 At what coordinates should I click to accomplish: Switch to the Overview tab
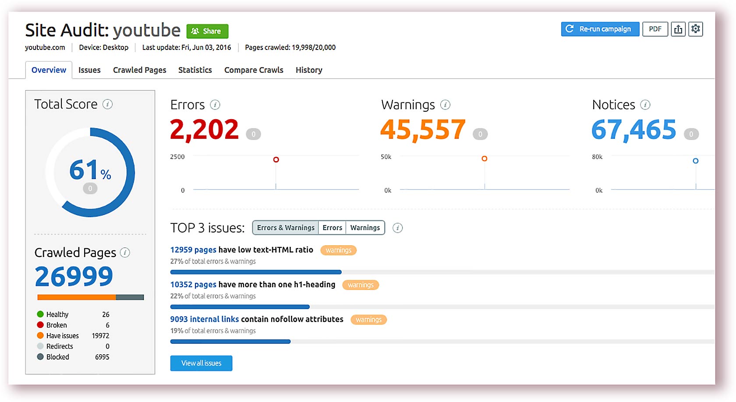[49, 70]
